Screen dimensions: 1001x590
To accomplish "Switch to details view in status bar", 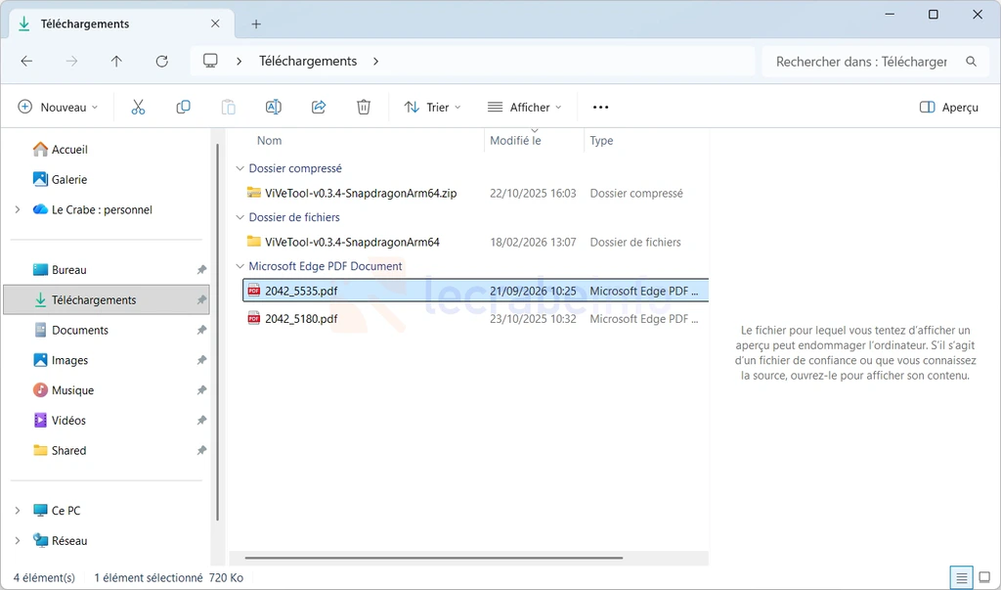I will pos(962,578).
